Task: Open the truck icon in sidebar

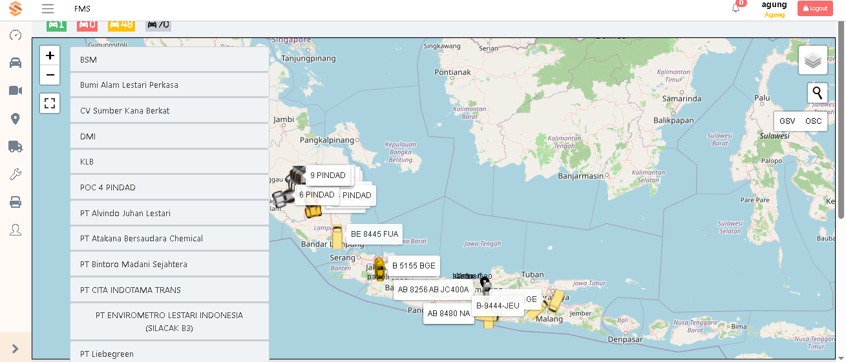Action: point(16,146)
